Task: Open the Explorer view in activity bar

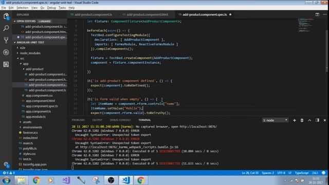Action: click(6, 16)
